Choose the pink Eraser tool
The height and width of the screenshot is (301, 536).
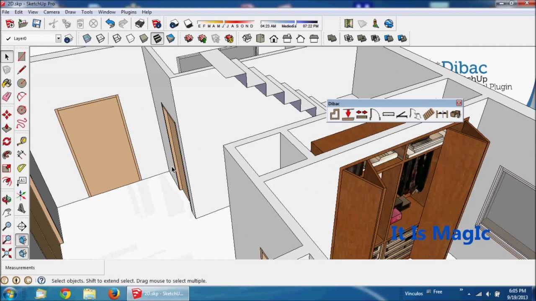7,97
